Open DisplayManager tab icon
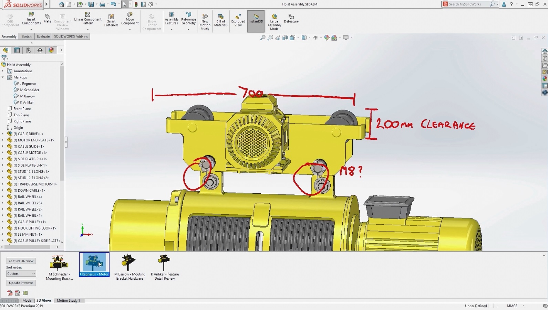The width and height of the screenshot is (548, 310). tap(51, 50)
